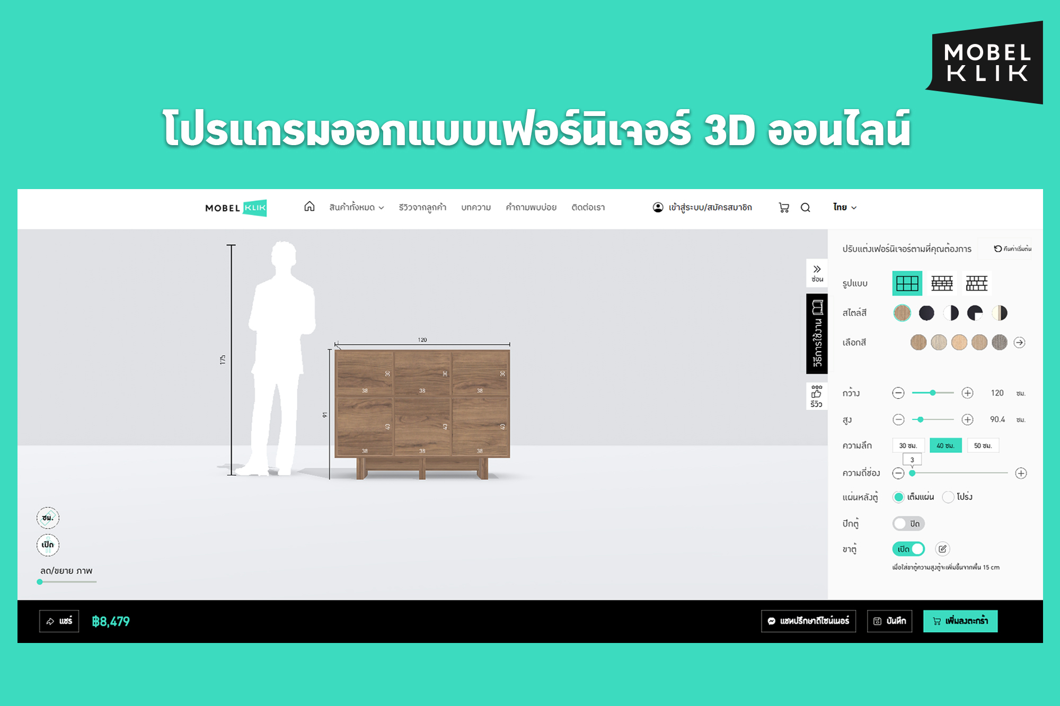Click the edit legs pencil icon
Screen dimensions: 1060x706
point(942,549)
